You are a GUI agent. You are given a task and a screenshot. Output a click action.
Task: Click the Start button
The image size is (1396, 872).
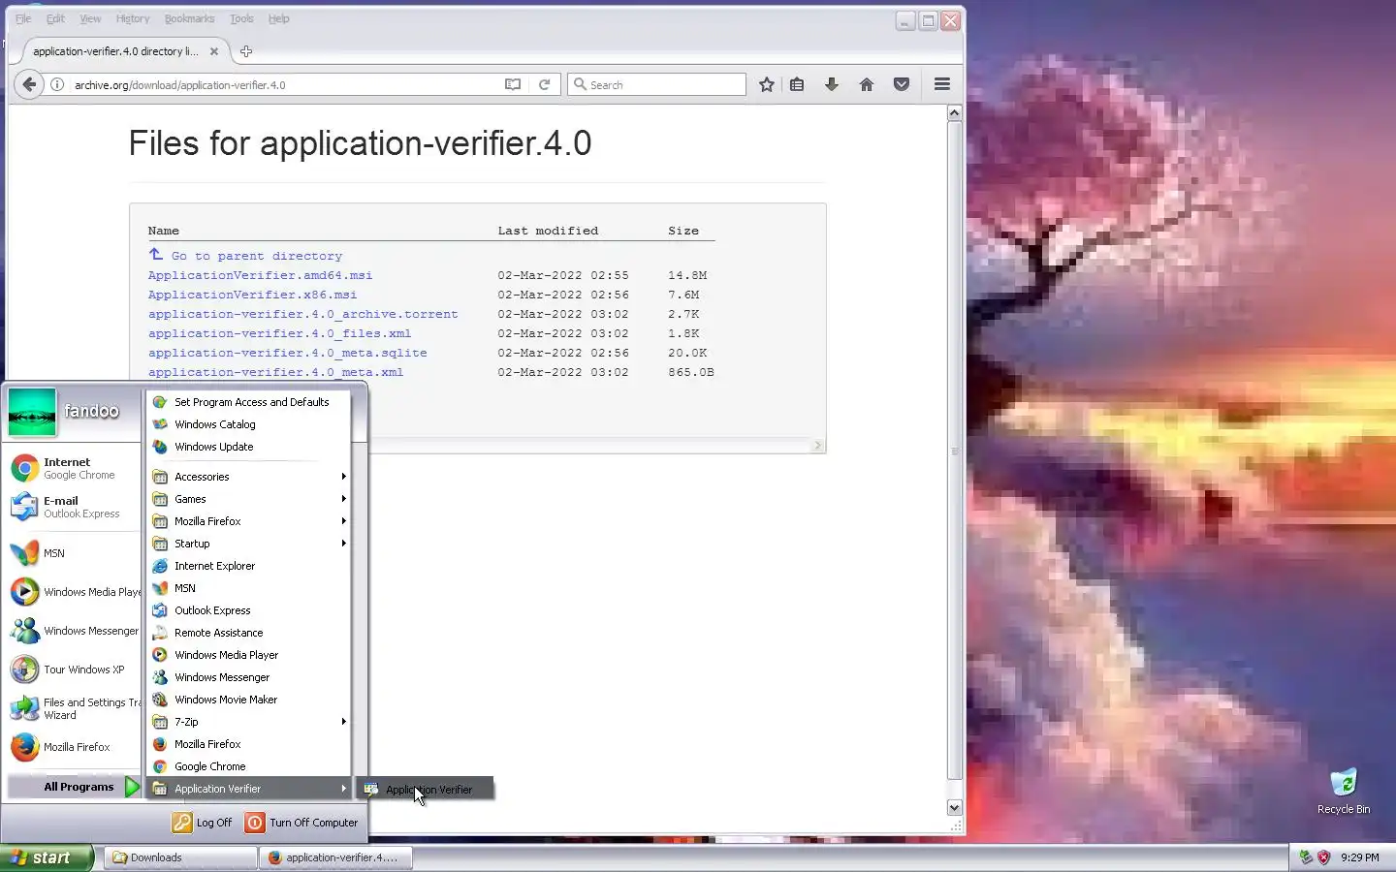click(x=47, y=857)
